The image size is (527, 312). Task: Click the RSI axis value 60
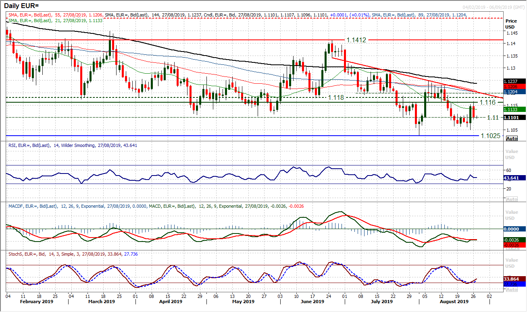(509, 170)
